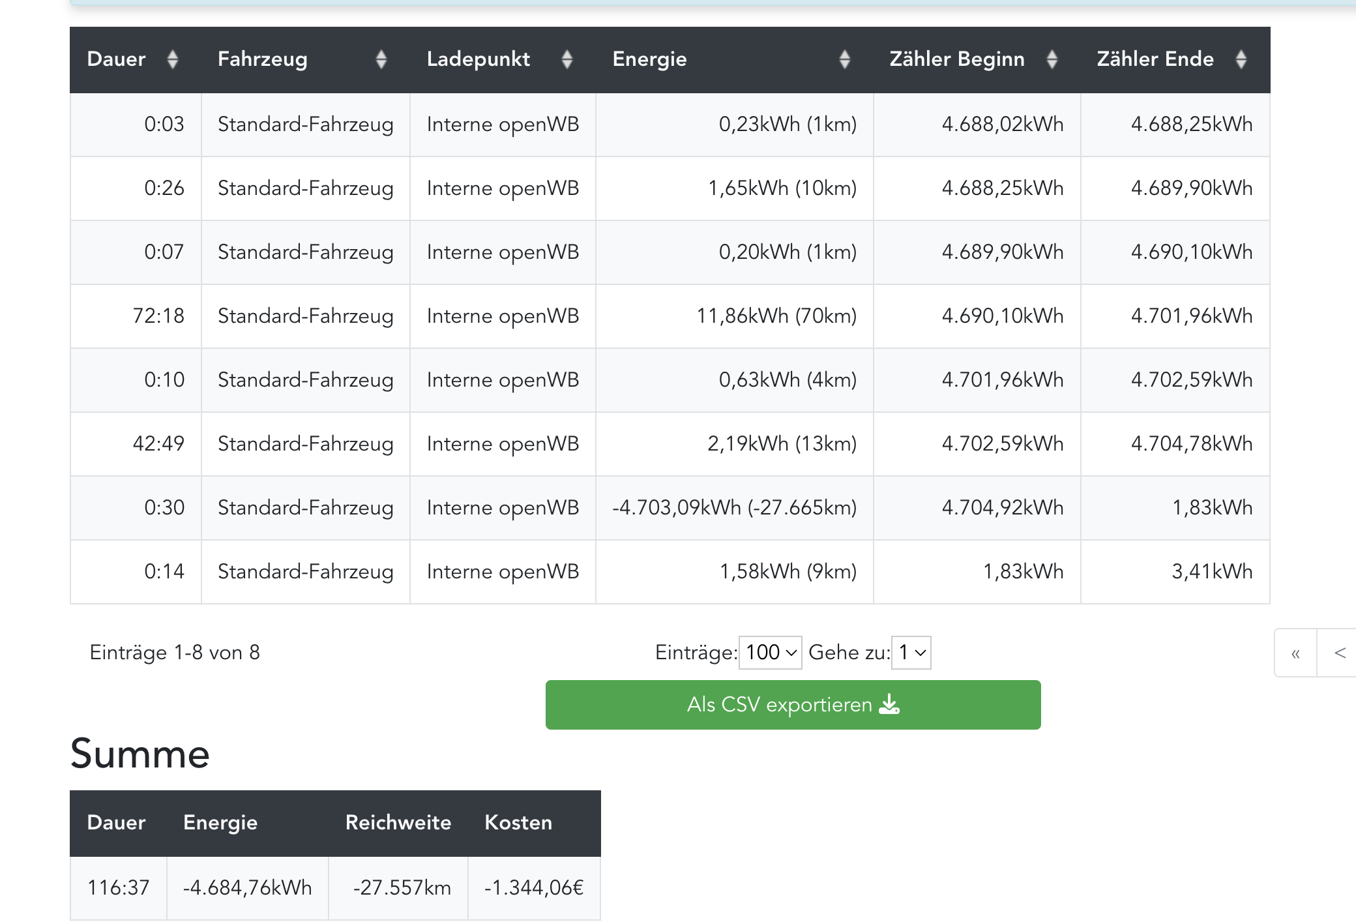1356x922 pixels.
Task: Click the -4.703,09kWh energy cell
Action: (734, 508)
